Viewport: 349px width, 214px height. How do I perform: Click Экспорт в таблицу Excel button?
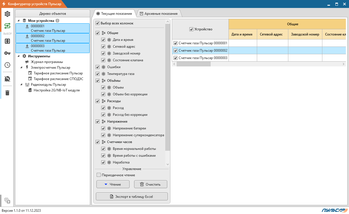(x=132, y=196)
